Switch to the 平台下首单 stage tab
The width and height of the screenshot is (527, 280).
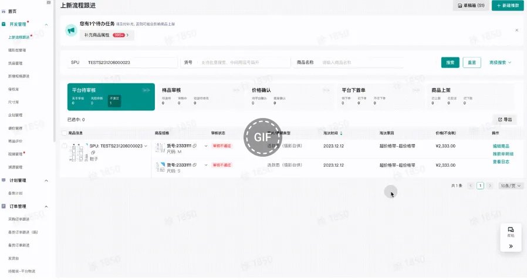[381, 97]
